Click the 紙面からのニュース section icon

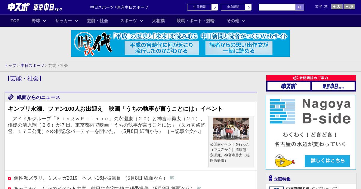[x=11, y=97]
